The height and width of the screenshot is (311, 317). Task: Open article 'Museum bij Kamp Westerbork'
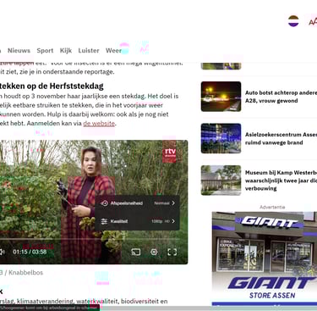pyautogui.click(x=281, y=180)
